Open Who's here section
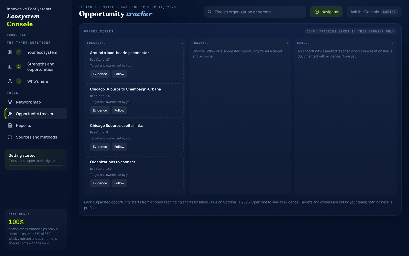The width and height of the screenshot is (409, 256). pos(36,81)
